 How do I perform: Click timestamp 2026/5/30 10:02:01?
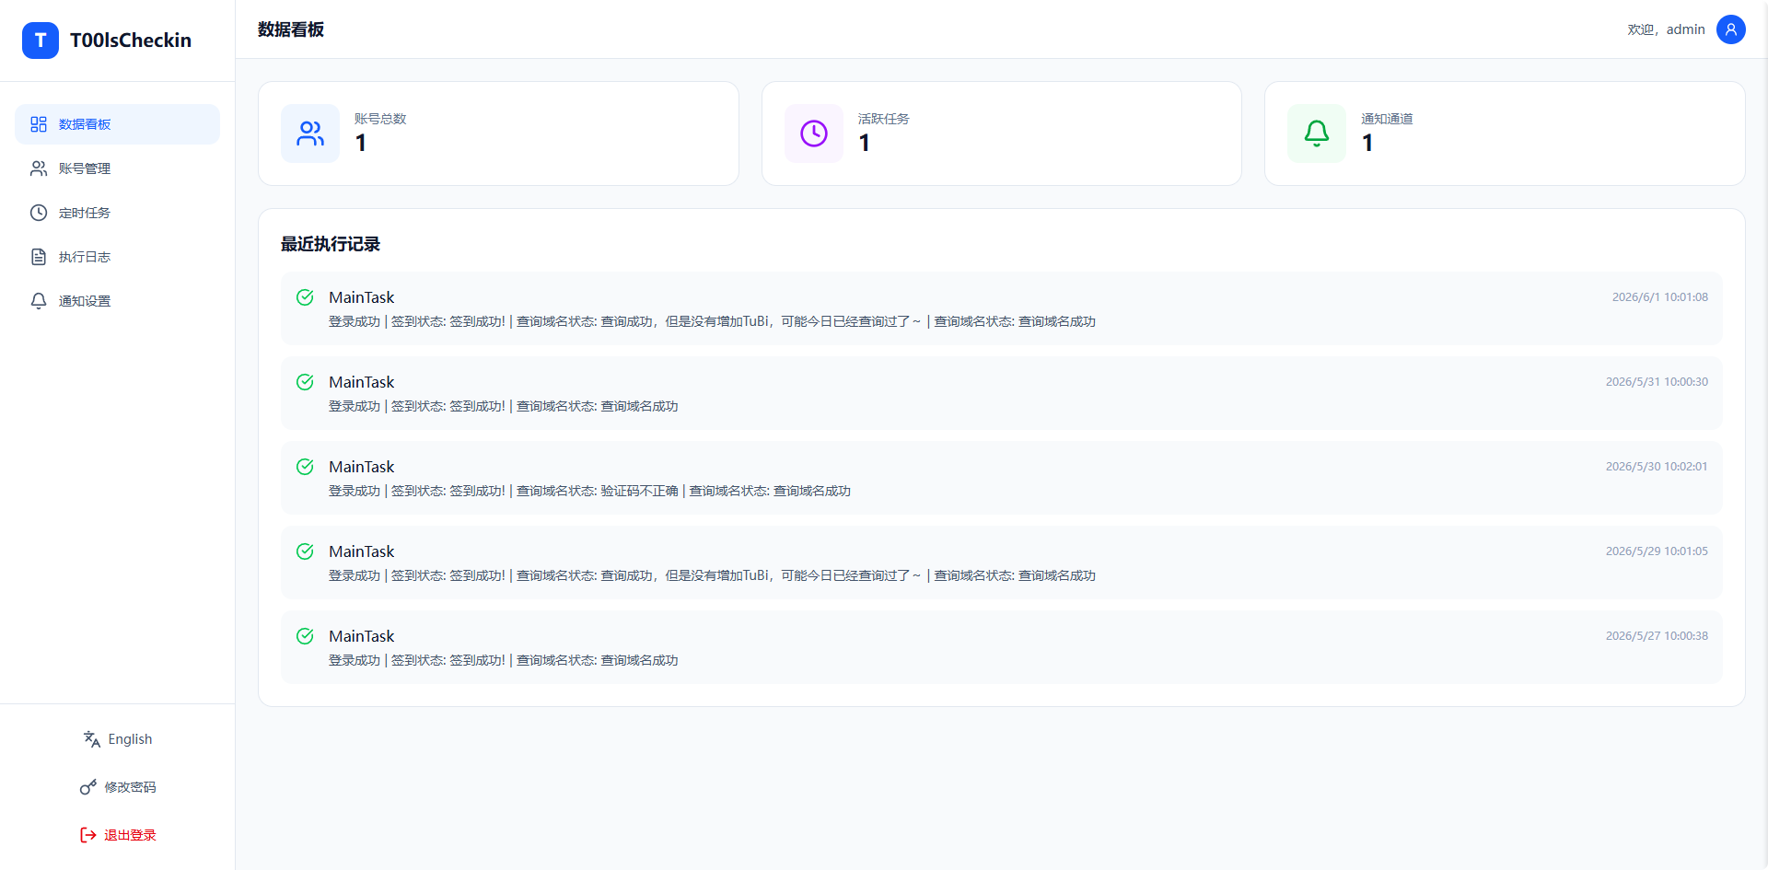(x=1657, y=467)
